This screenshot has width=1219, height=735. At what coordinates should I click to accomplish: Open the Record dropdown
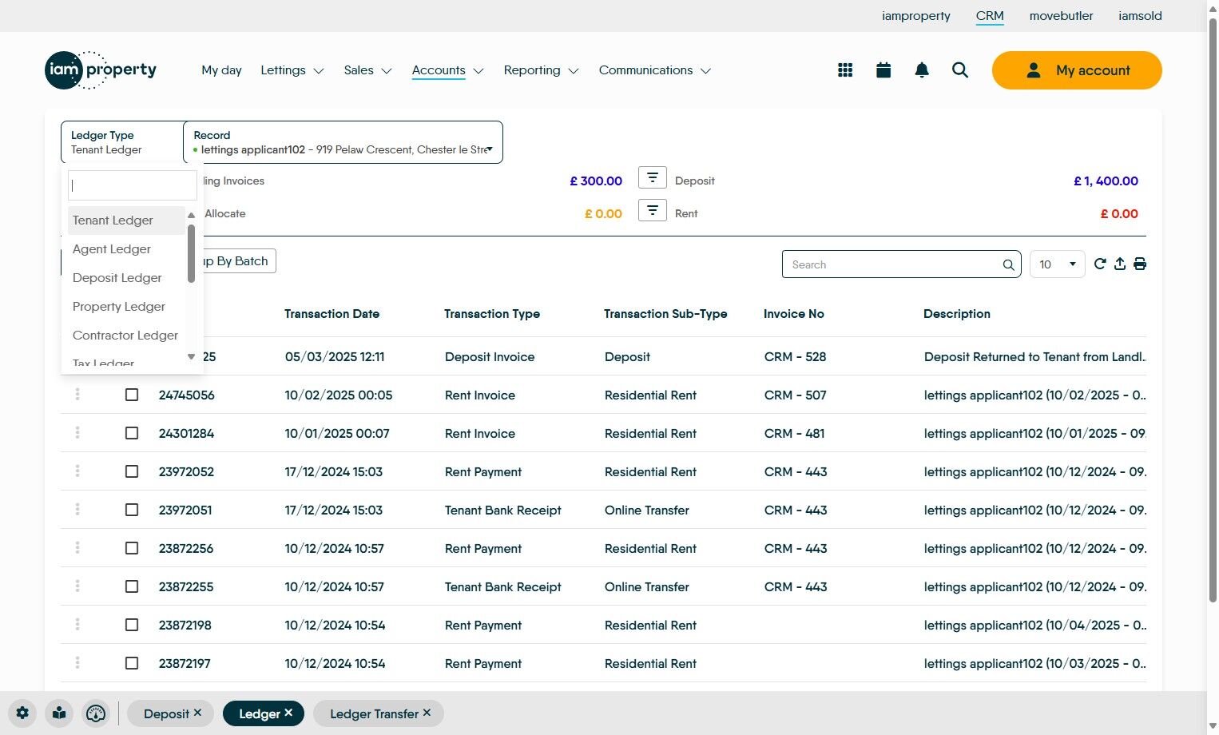(343, 142)
